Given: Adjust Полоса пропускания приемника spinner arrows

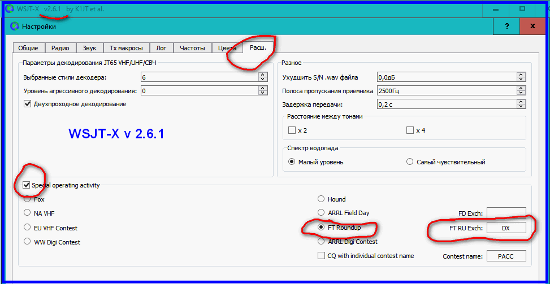Looking at the screenshot, I should click(521, 90).
